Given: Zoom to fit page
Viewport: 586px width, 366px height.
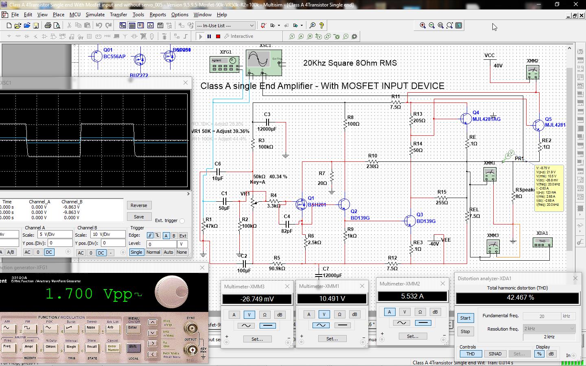Looking at the screenshot, I should pos(450,25).
